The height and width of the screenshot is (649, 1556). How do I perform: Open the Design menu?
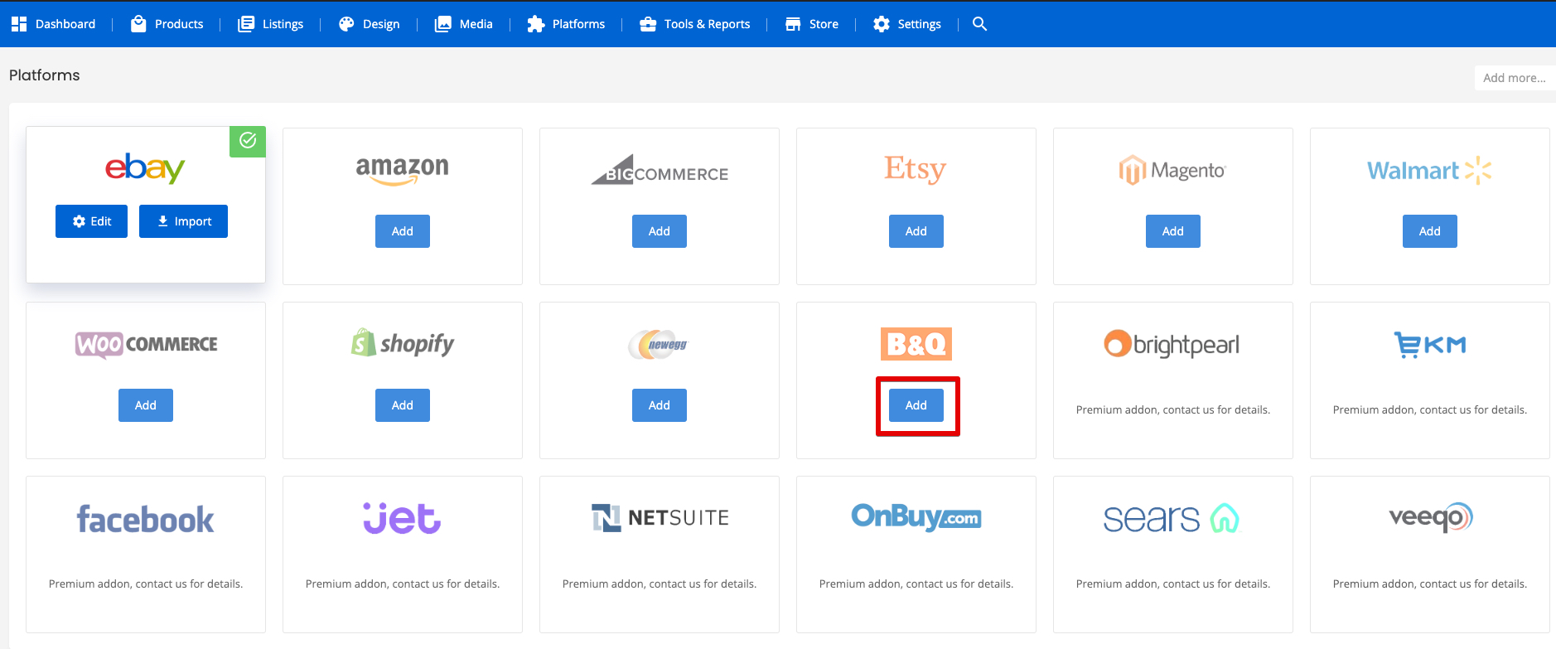pos(381,24)
